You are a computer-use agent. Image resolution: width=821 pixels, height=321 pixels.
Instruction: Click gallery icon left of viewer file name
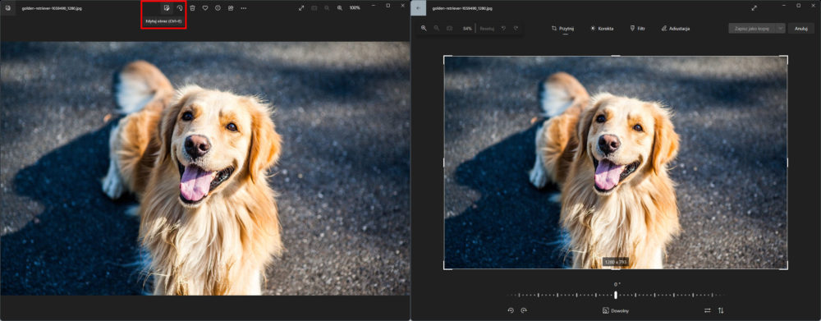8,8
